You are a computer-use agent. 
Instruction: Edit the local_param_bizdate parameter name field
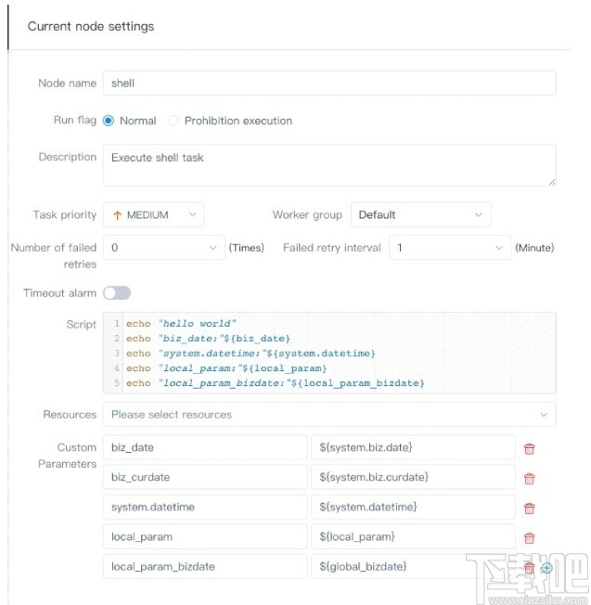click(205, 566)
